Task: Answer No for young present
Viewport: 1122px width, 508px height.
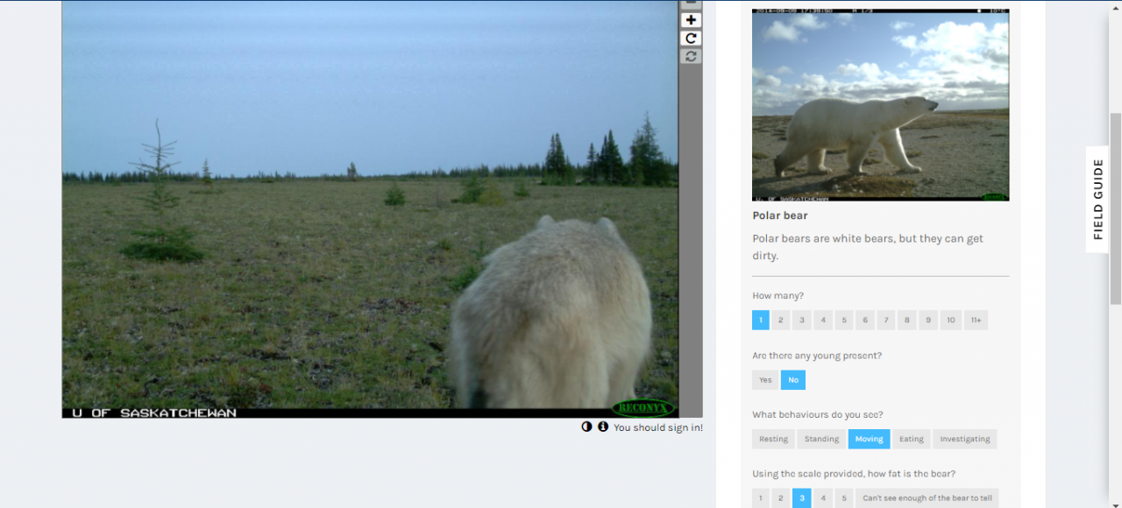Action: pos(793,379)
